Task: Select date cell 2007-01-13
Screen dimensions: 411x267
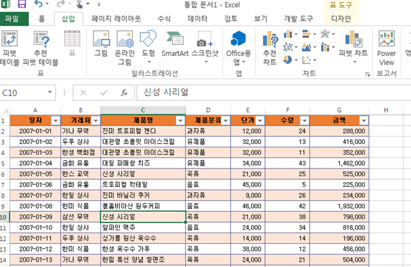Action: click(x=35, y=260)
